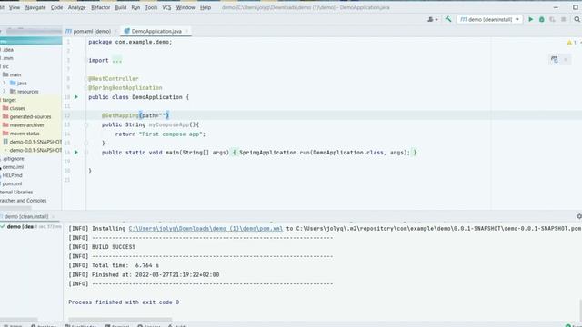Open the Window menu

[186, 7]
